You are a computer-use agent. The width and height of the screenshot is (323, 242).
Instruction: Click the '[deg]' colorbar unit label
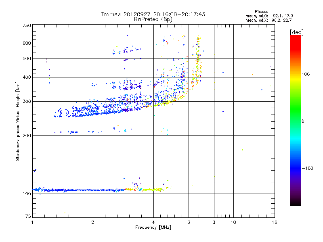click(x=296, y=32)
